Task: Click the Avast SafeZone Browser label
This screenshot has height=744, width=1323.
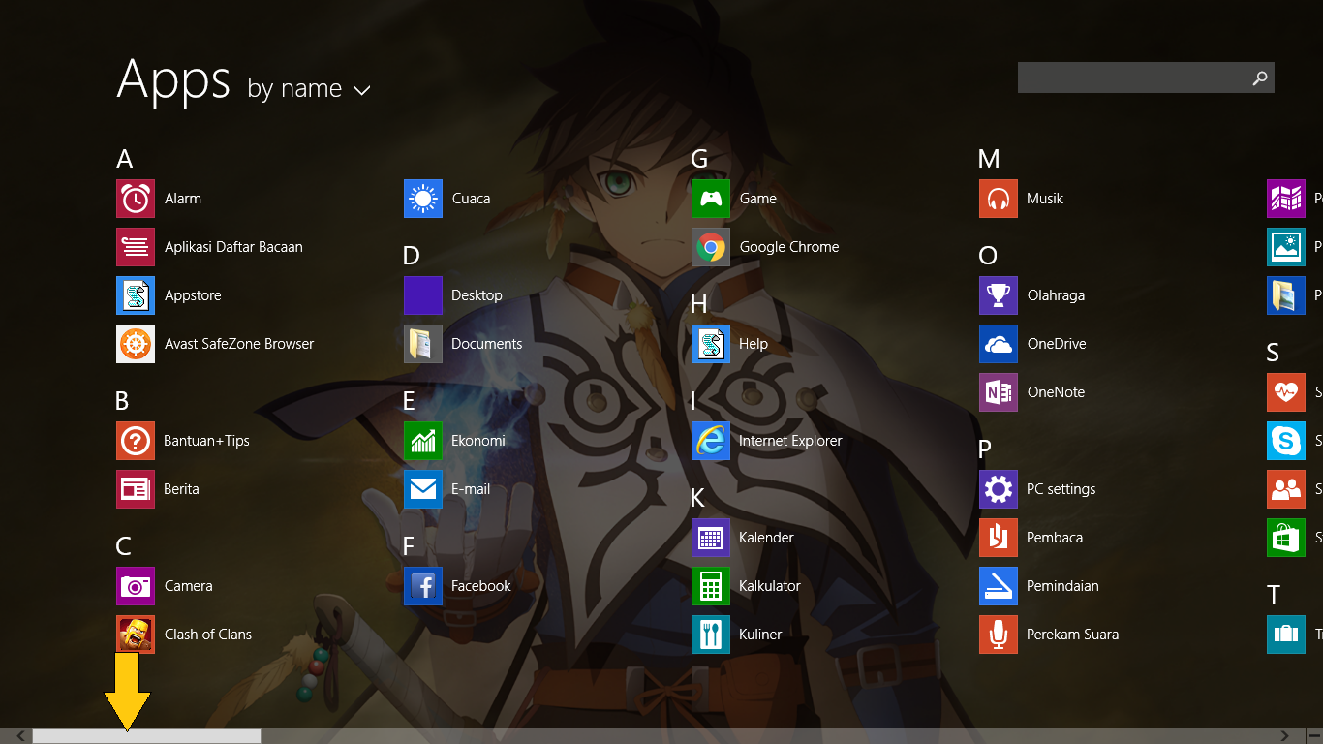Action: pyautogui.click(x=239, y=344)
